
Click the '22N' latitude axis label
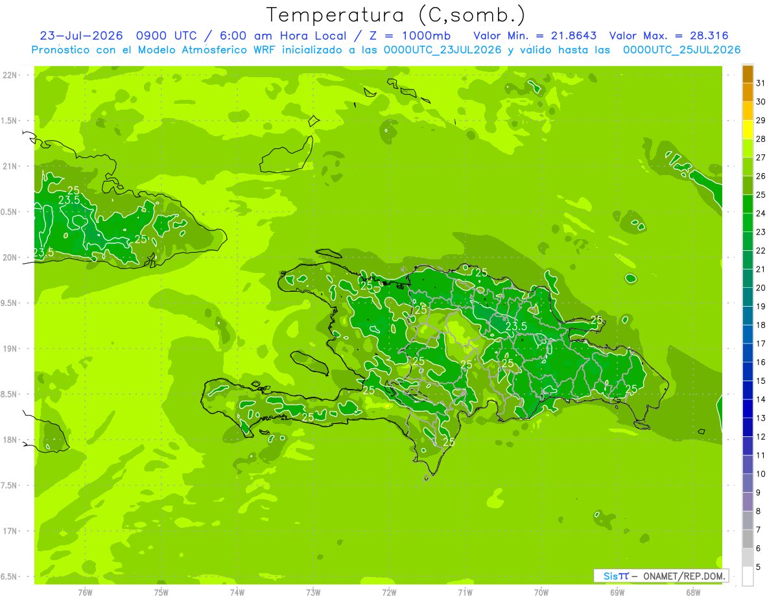[10, 75]
